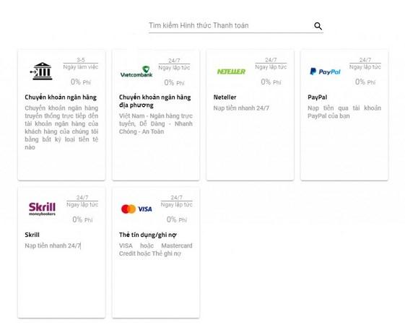Select the PayPal logo
The width and height of the screenshot is (405, 327).
point(325,71)
